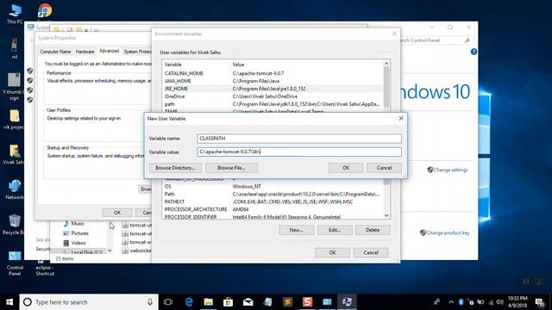
Task: Open Action Center notifications icon
Action: (x=539, y=302)
